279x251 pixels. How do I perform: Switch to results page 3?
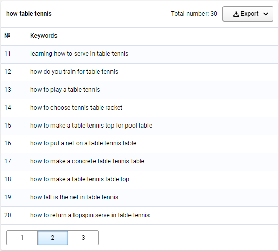click(83, 238)
